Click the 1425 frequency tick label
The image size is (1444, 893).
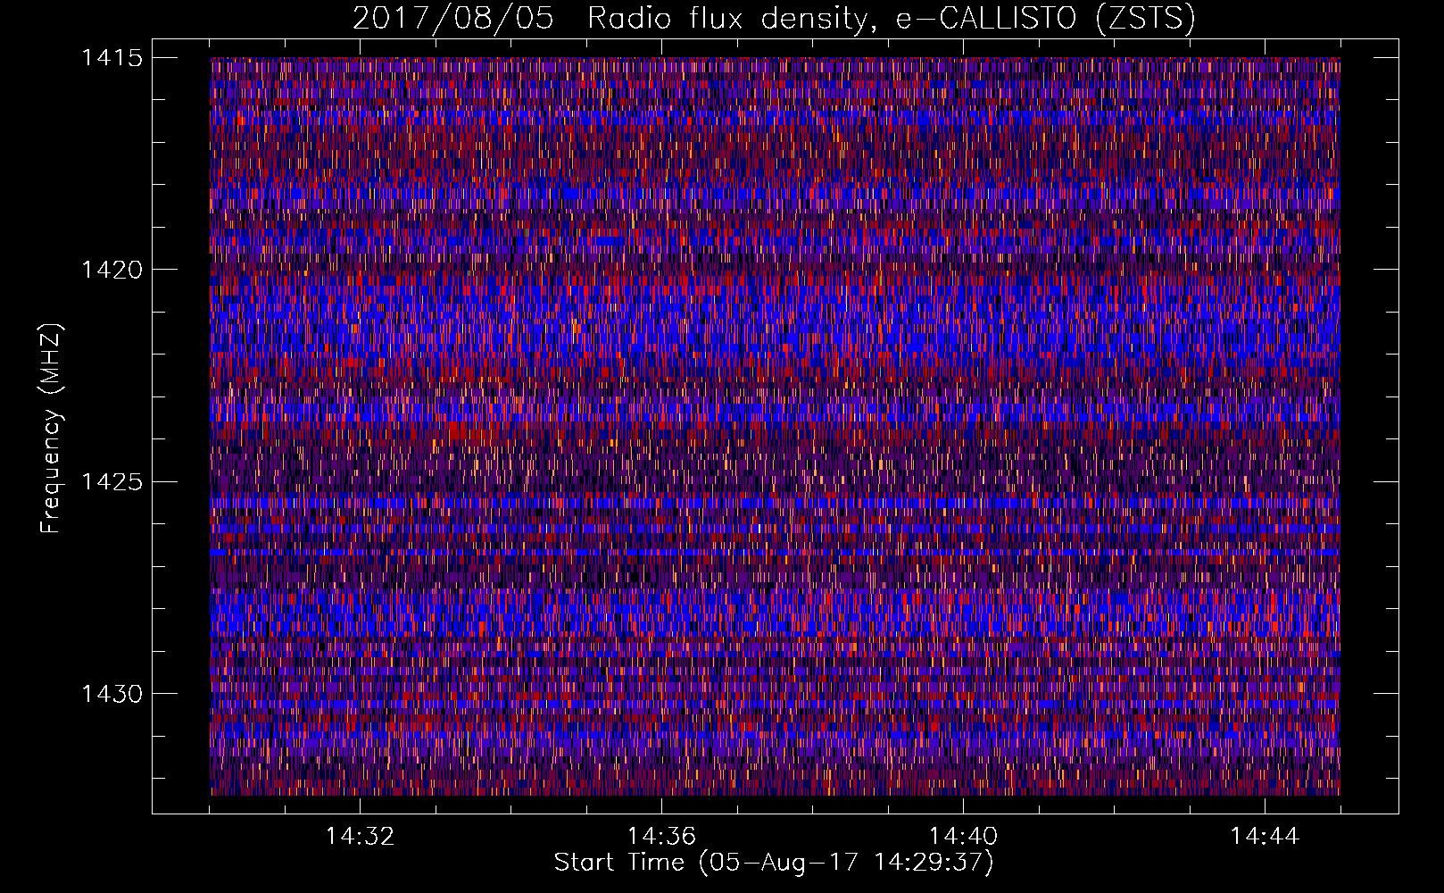coord(112,481)
